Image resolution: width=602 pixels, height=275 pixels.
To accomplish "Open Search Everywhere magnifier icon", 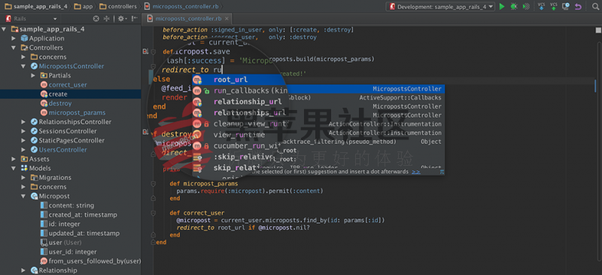I will coord(595,7).
